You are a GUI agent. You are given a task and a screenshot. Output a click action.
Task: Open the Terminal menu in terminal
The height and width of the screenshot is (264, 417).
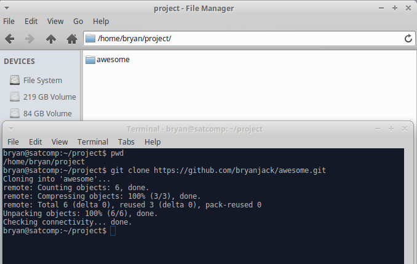(93, 142)
